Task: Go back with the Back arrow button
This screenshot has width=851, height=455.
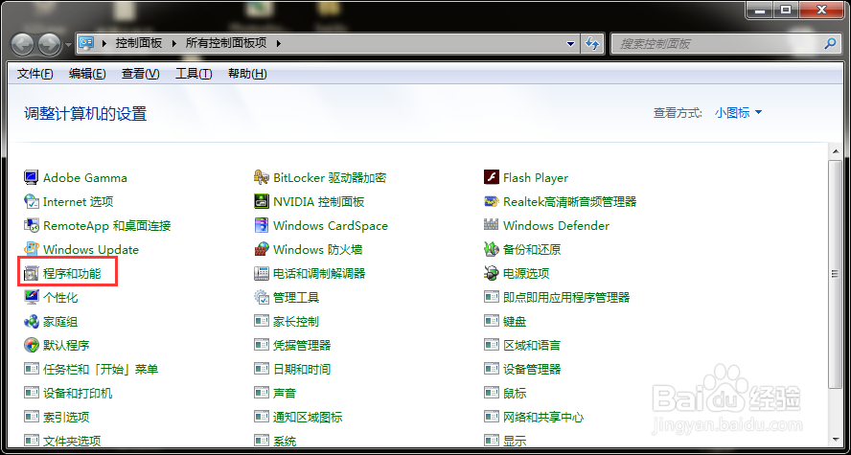Action: [x=23, y=44]
